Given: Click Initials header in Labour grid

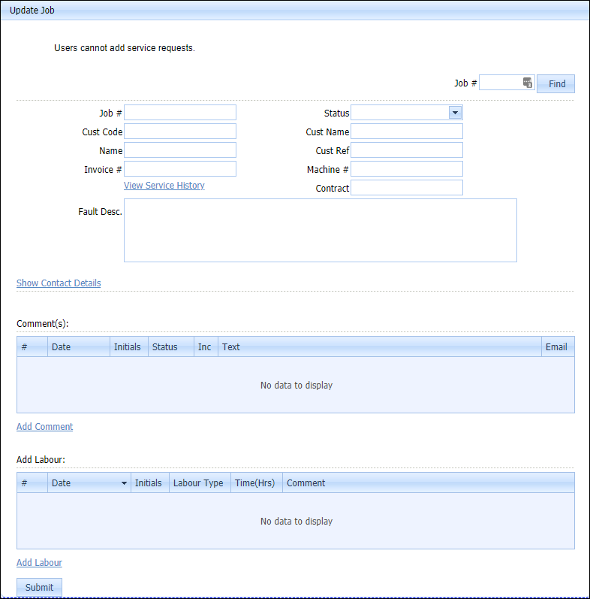Looking at the screenshot, I should click(150, 483).
